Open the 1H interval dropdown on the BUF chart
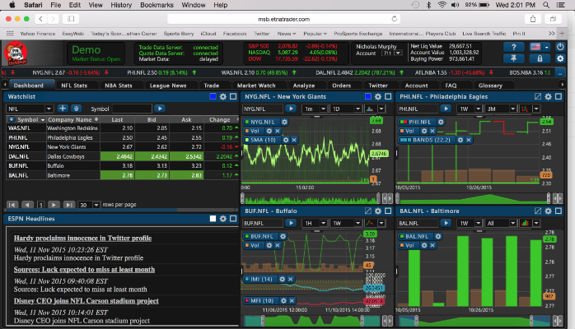 (323, 223)
